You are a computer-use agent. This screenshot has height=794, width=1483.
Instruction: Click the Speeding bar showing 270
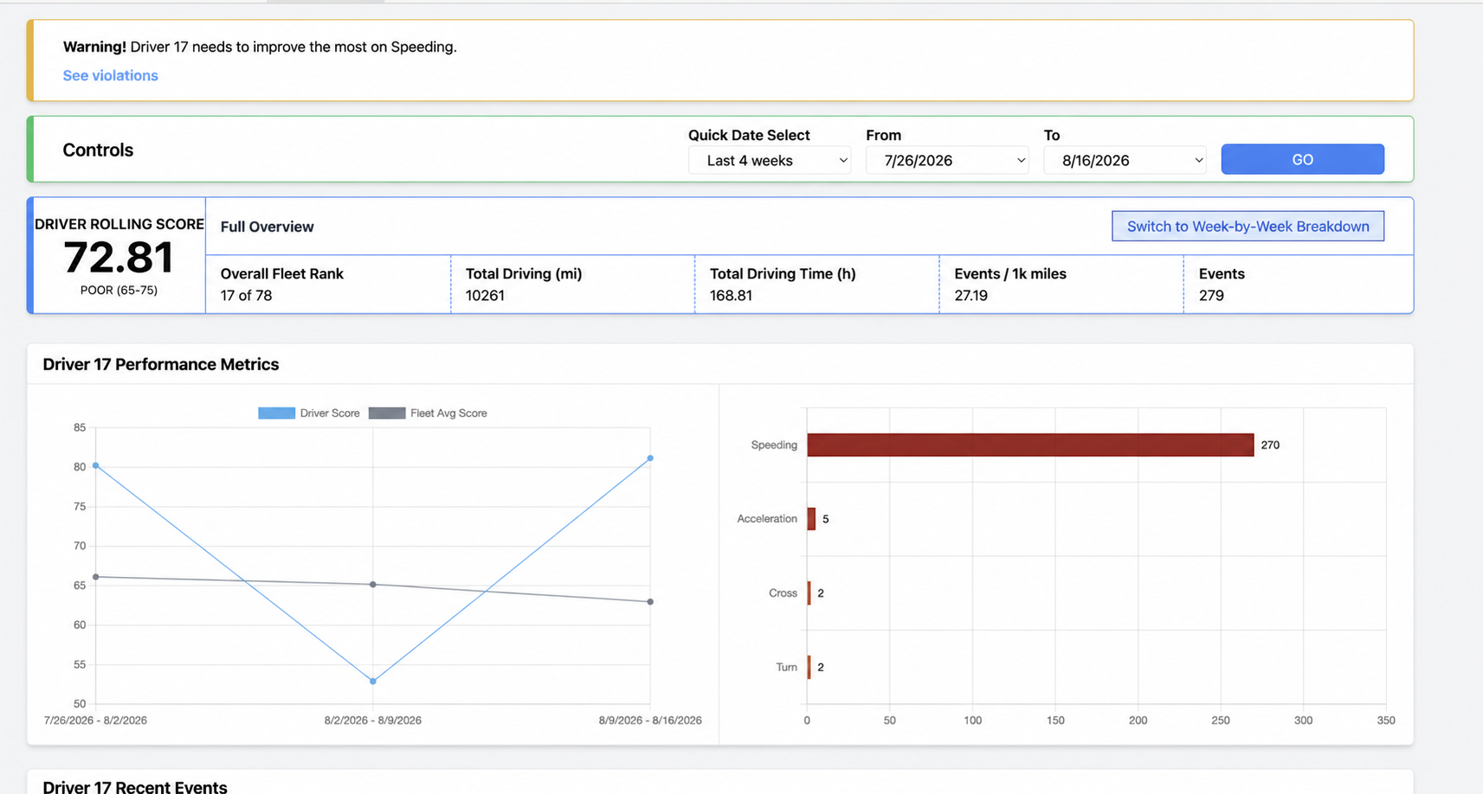click(x=1030, y=445)
